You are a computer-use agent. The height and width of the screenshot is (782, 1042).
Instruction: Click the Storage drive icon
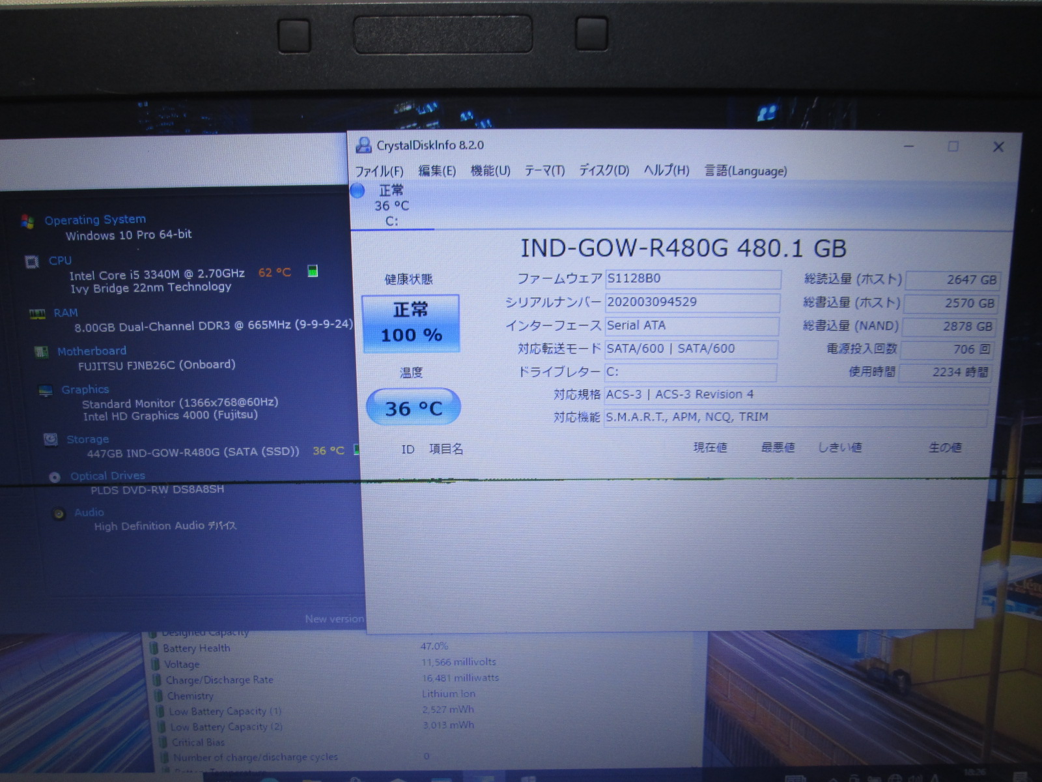point(50,439)
